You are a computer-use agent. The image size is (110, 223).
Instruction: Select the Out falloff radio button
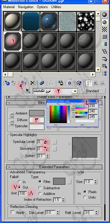[19, 187]
